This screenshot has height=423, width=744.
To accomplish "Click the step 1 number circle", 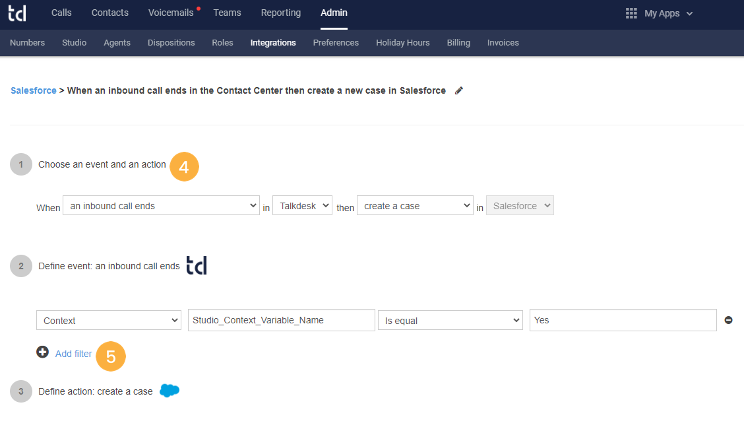I will pyautogui.click(x=21, y=164).
